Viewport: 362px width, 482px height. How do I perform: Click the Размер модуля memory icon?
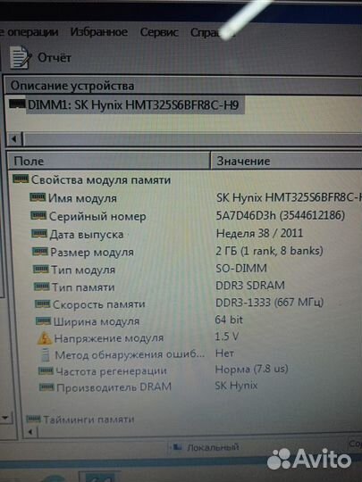tap(40, 252)
